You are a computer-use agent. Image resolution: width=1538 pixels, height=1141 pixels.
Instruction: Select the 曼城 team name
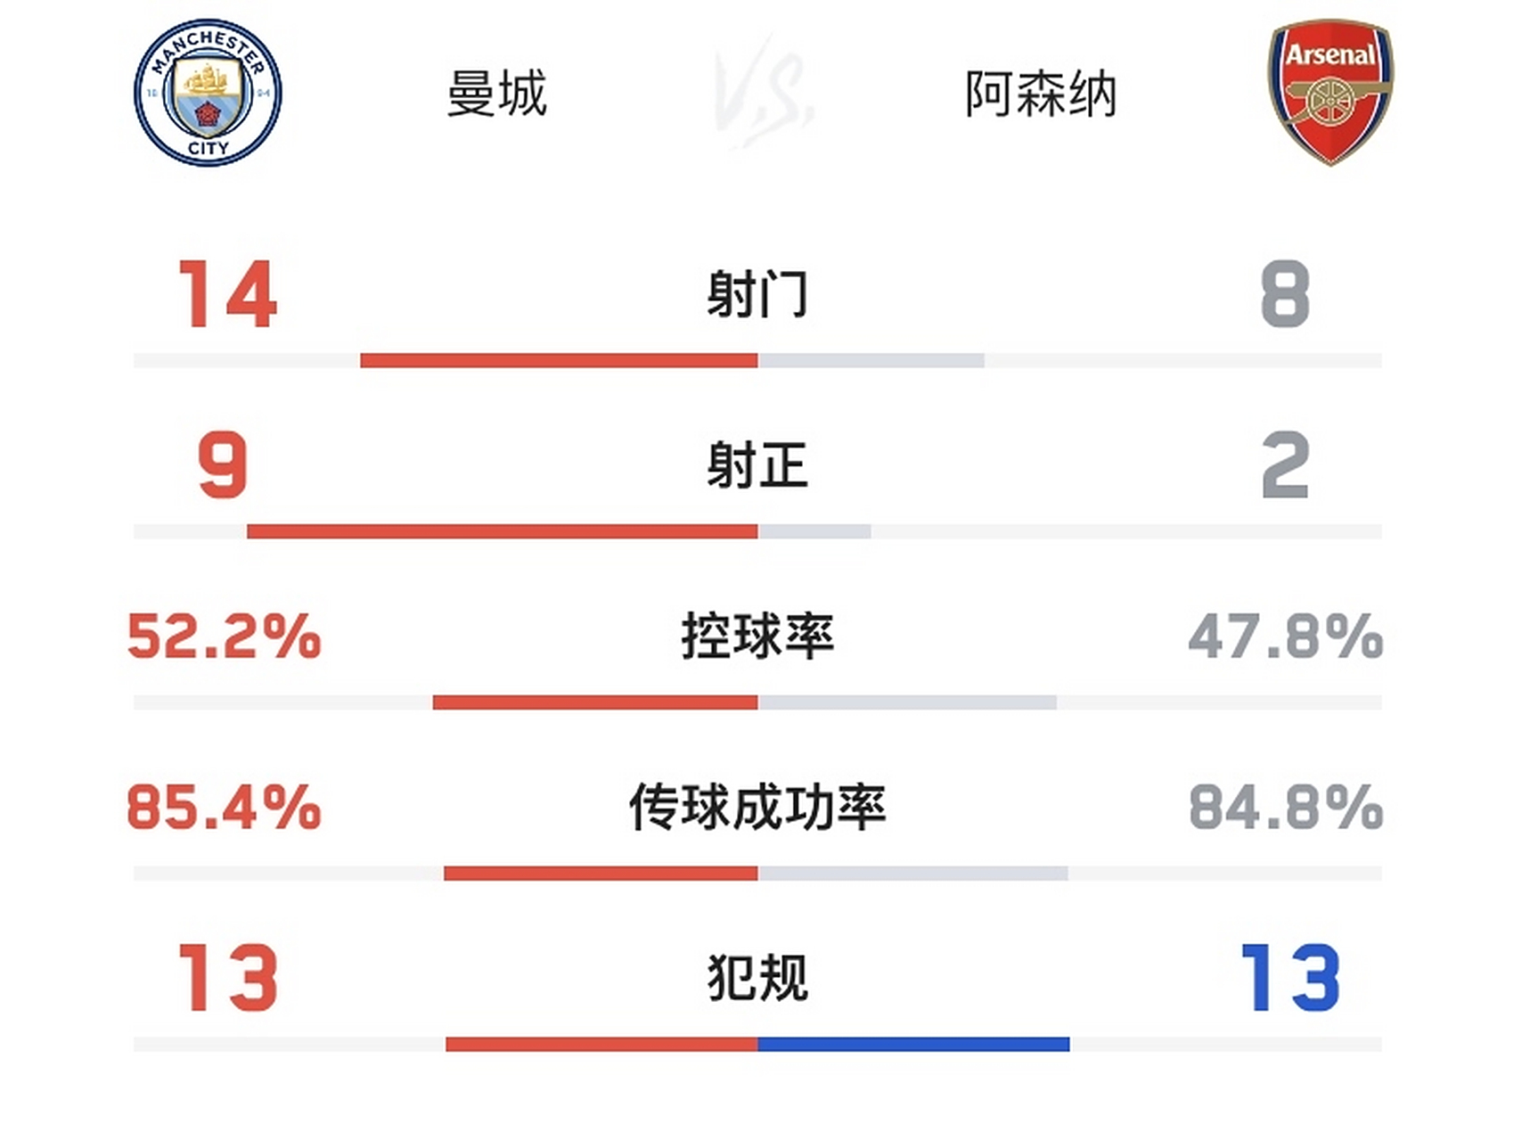496,94
